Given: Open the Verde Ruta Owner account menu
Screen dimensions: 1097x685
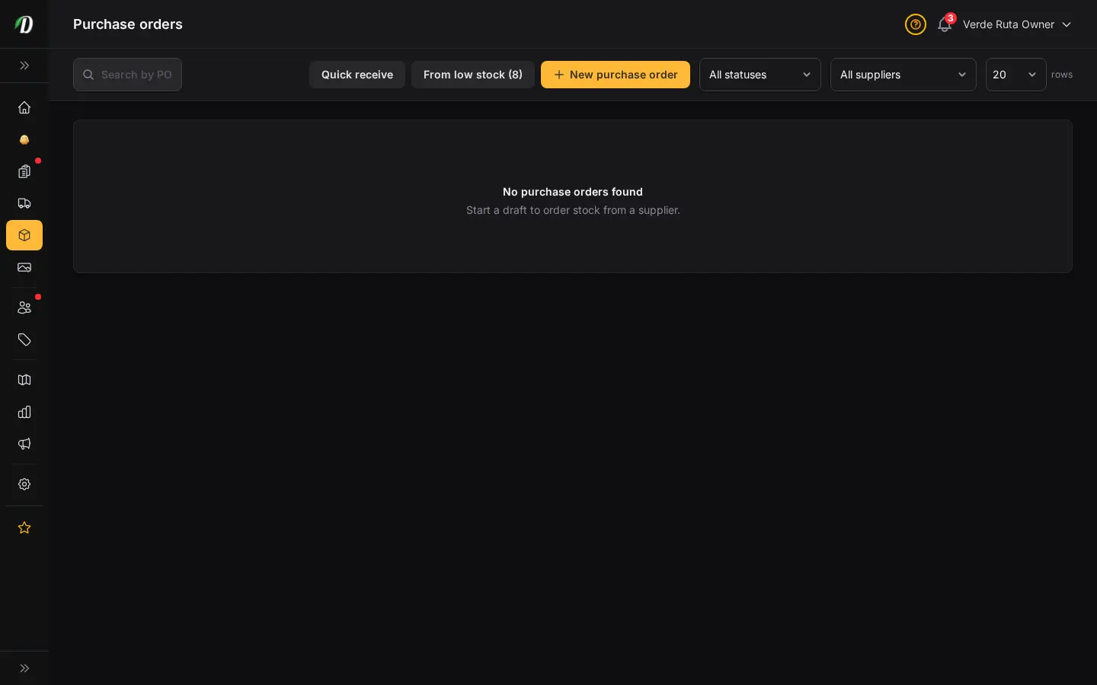Looking at the screenshot, I should [1017, 24].
